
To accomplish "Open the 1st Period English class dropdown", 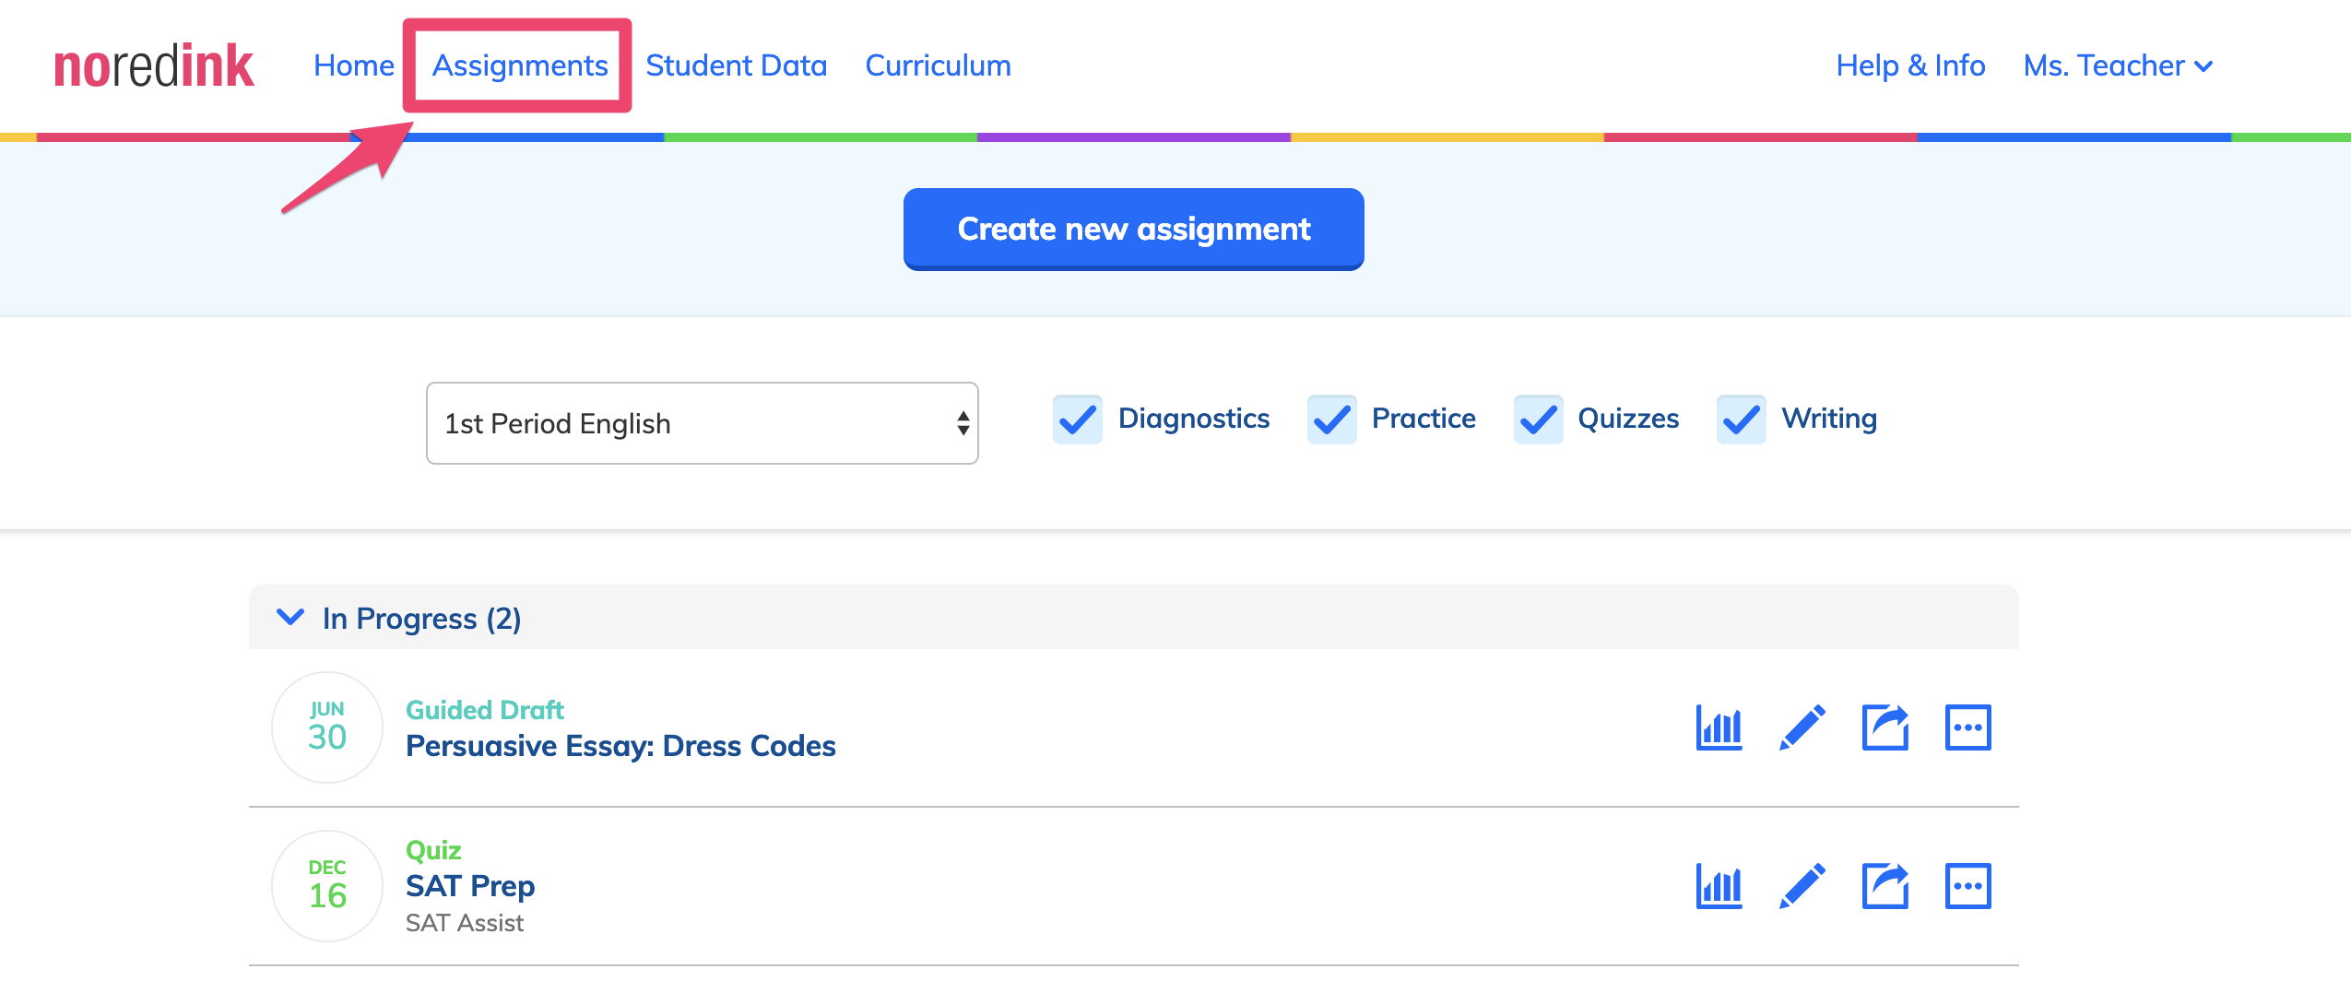I will (x=702, y=423).
